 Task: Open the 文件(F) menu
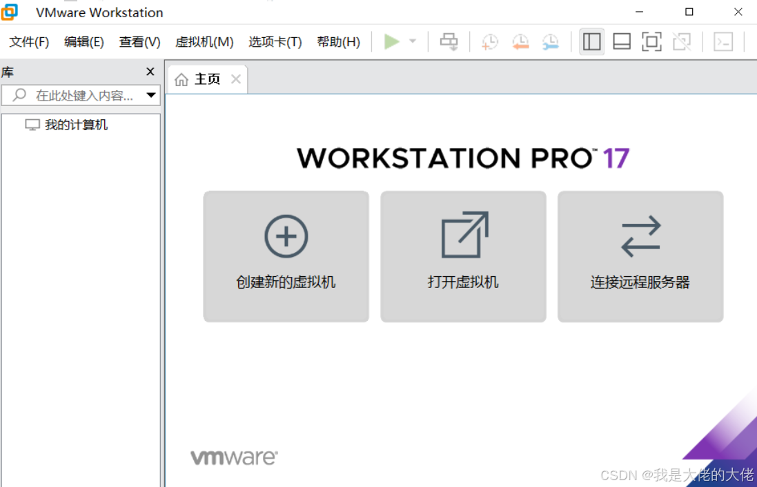[29, 42]
